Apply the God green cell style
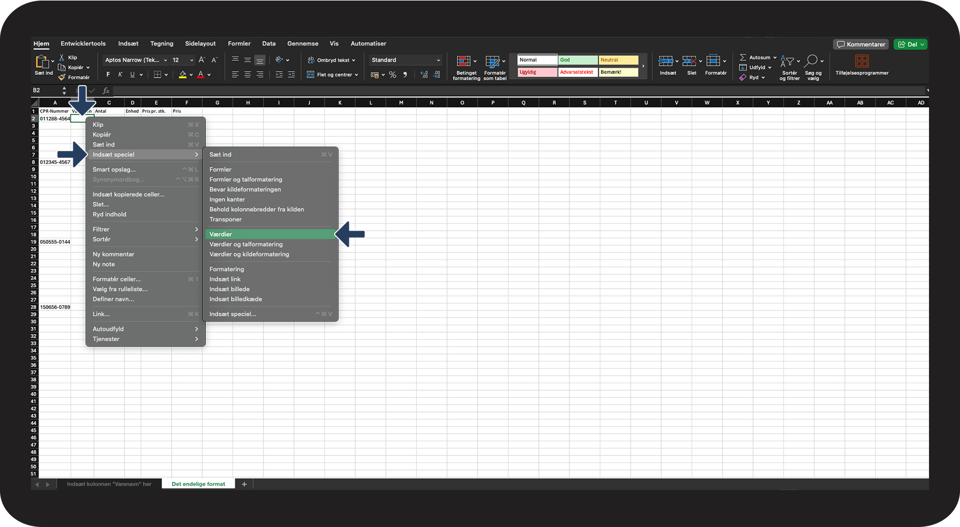The width and height of the screenshot is (960, 527). click(x=578, y=60)
